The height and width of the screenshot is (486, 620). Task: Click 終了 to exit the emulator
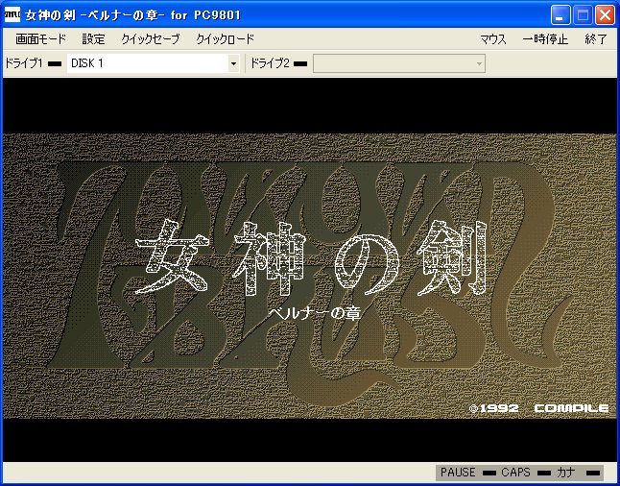point(596,39)
